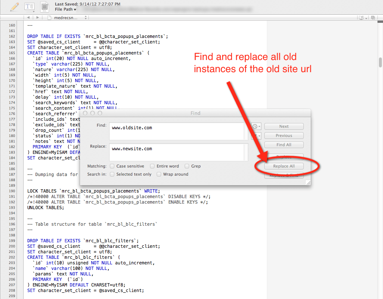
Task: Click the pencil icon to toggle editing
Action: point(14,7)
